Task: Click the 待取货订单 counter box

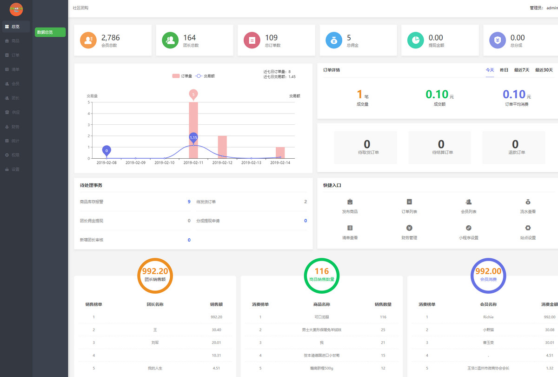Action: click(366, 147)
